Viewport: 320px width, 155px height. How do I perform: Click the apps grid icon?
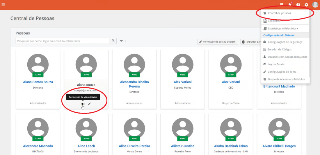click(281, 4)
